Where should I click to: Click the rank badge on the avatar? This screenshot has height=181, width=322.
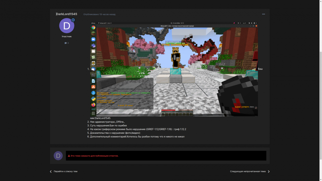pyautogui.click(x=73, y=20)
